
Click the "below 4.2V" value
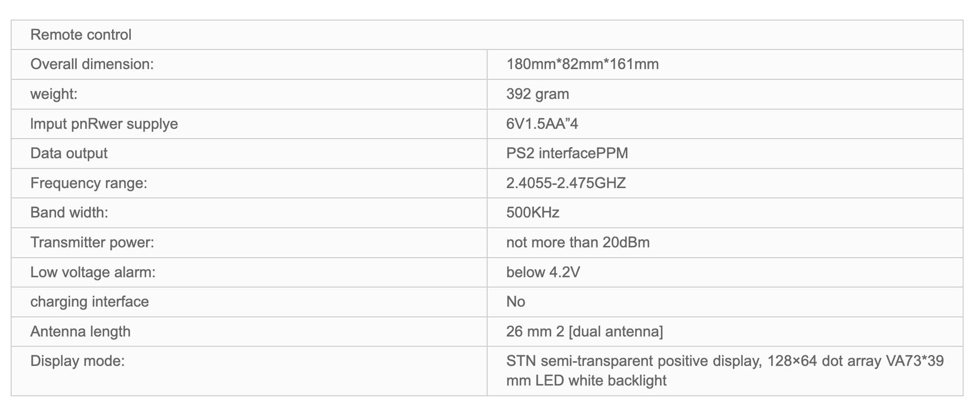point(543,272)
